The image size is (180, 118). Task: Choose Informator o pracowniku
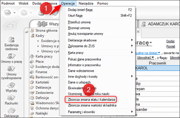click(100, 65)
